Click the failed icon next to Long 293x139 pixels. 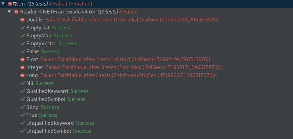[22, 75]
